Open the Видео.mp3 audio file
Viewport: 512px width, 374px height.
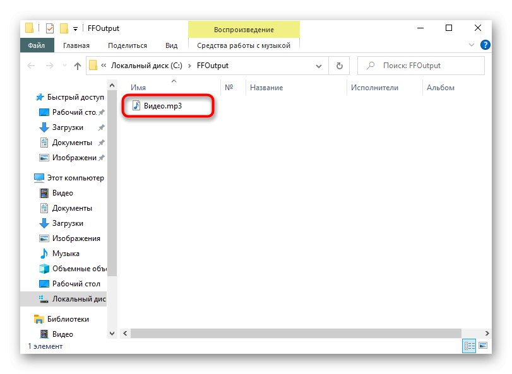[162, 106]
